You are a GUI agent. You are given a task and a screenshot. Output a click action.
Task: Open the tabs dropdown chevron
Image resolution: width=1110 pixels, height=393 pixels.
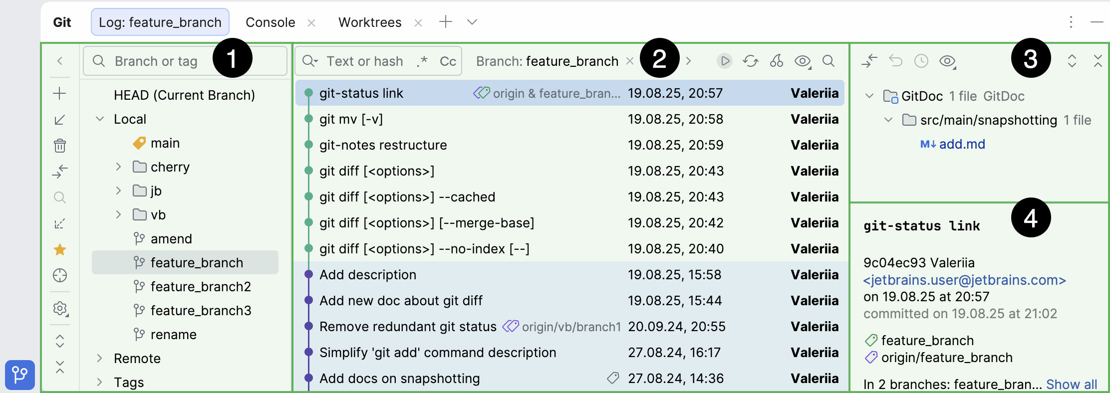tap(472, 22)
